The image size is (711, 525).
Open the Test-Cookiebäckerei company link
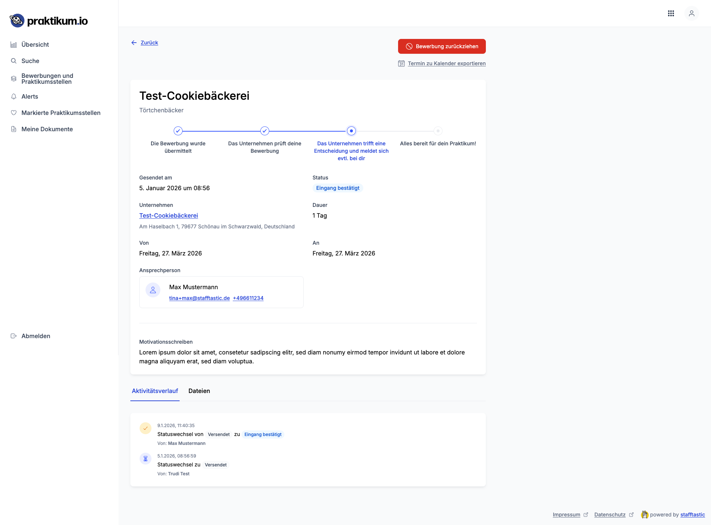pos(168,215)
